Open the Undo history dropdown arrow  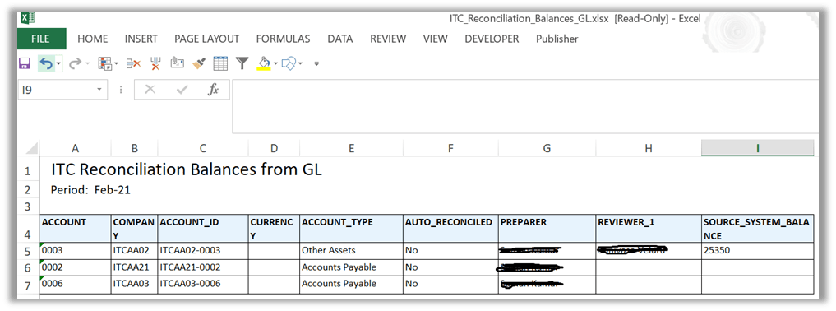tap(58, 64)
